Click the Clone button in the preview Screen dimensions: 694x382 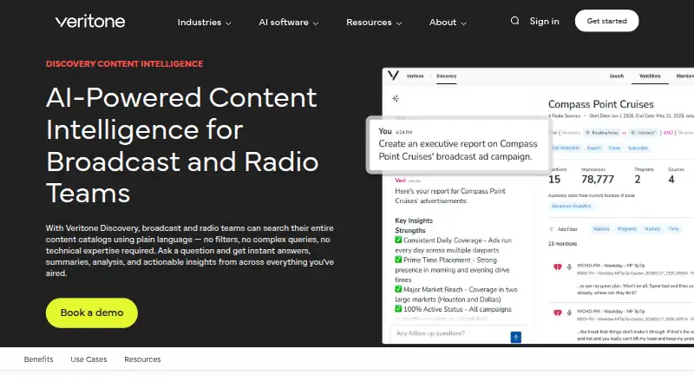(614, 148)
